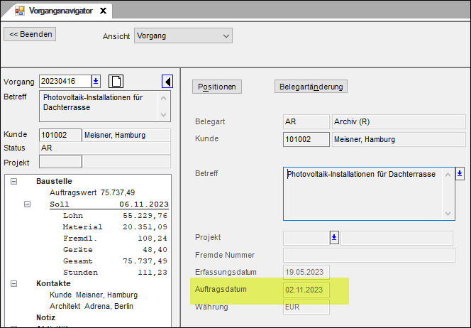Collapse the Soll tree node

[x=28, y=204]
